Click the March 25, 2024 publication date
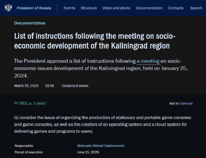The image size is (206, 158). click(x=26, y=86)
